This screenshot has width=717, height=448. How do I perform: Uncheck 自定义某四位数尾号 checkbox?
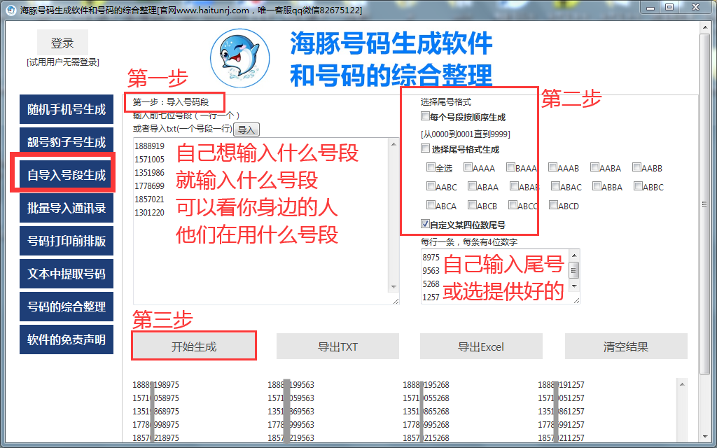425,224
